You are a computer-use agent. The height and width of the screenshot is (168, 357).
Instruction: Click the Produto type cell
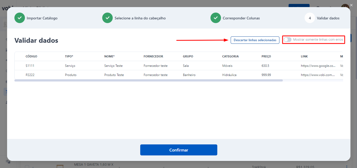[x=71, y=75]
